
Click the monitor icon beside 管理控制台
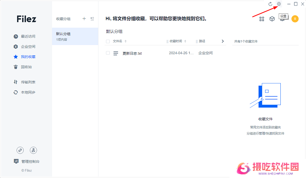16,161
